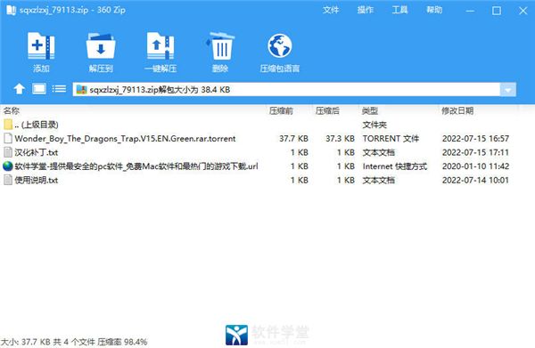Click the document icon of 使用说明.txt
The height and width of the screenshot is (348, 535).
(x=8, y=180)
